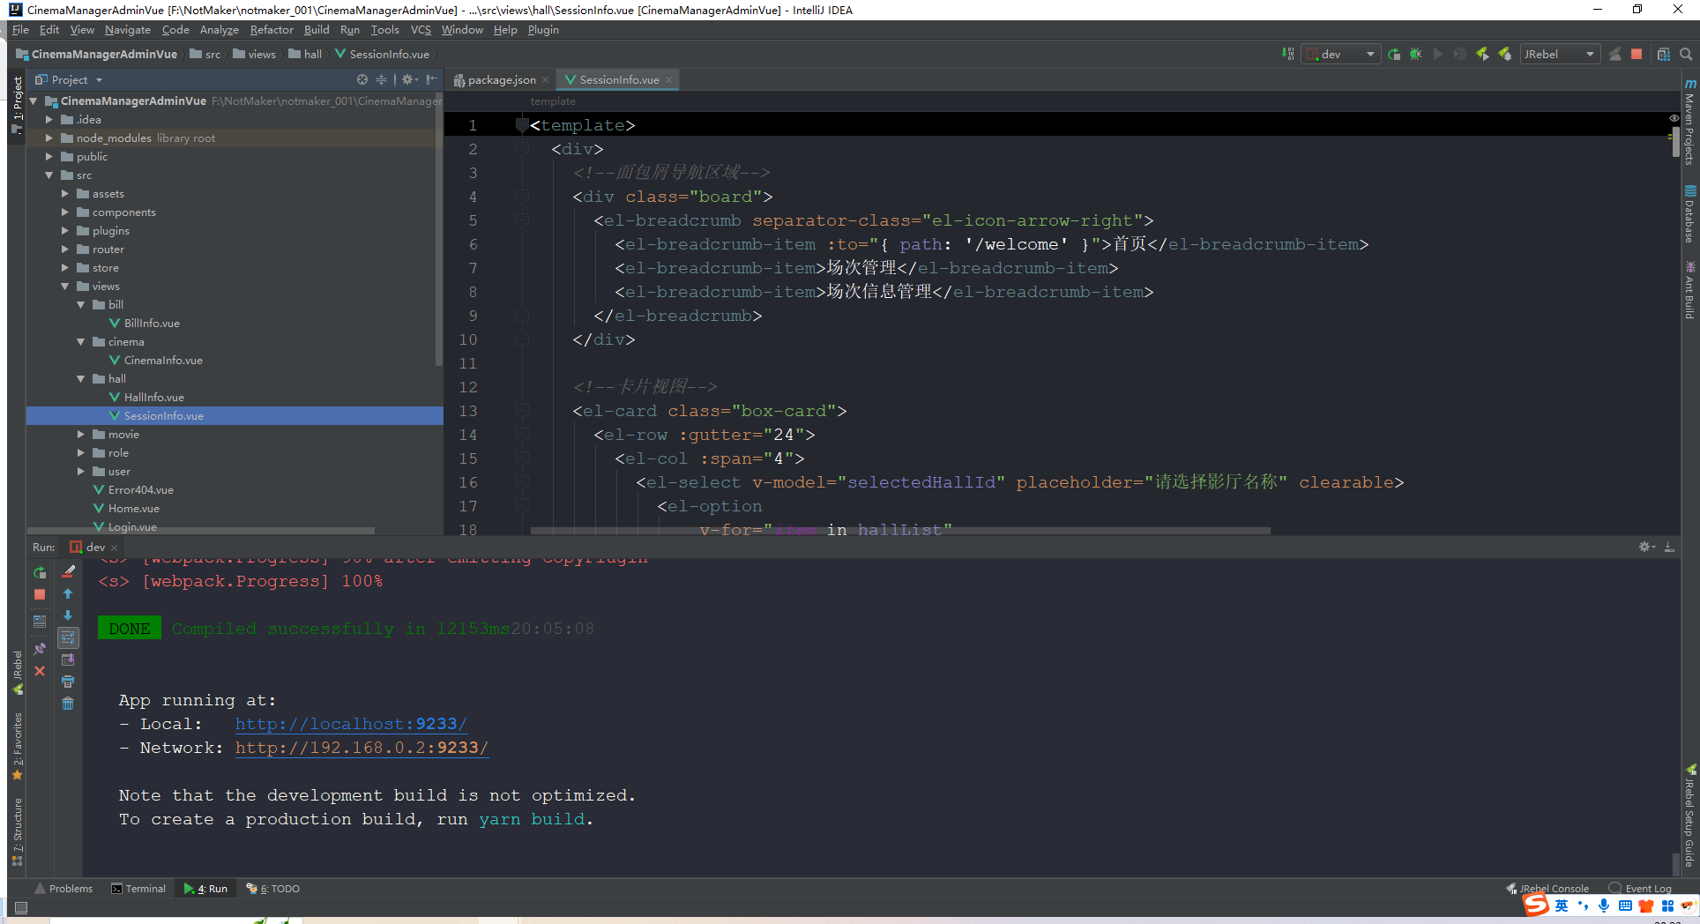Open Search Everywhere with the magnifier icon

click(x=1686, y=54)
